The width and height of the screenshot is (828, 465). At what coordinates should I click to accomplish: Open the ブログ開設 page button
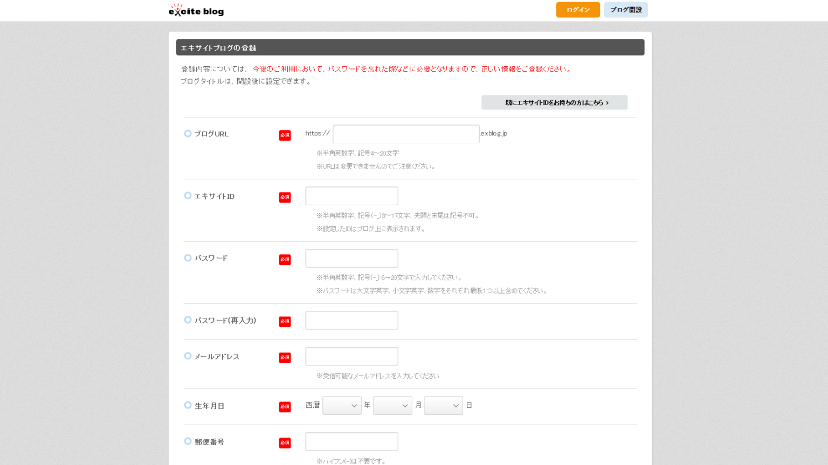click(x=625, y=10)
